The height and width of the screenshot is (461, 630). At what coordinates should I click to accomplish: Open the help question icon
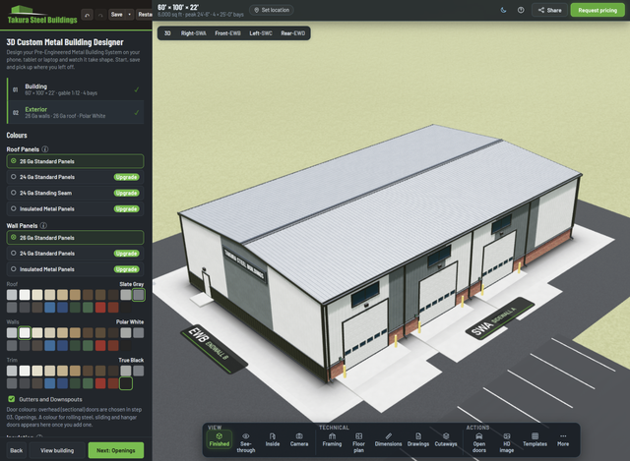pyautogui.click(x=521, y=10)
